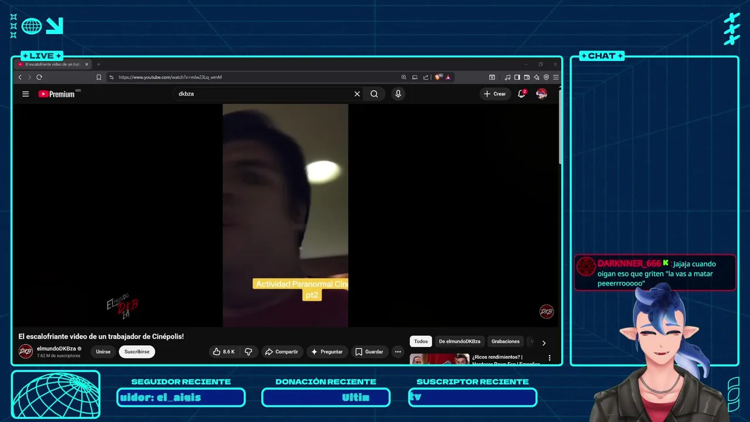Image resolution: width=750 pixels, height=422 pixels.
Task: Dislike the video
Action: [248, 352]
